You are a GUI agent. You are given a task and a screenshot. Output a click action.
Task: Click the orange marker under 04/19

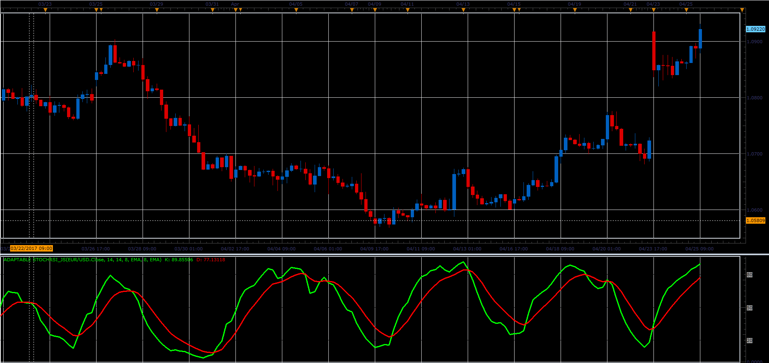point(575,10)
